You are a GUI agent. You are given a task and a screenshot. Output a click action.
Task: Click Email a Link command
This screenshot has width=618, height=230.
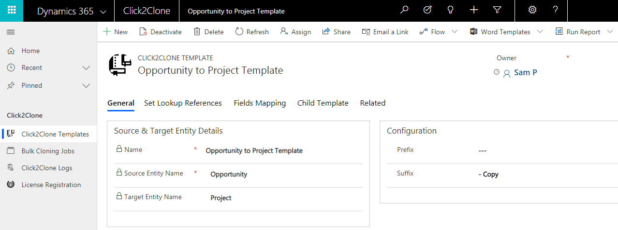point(385,32)
